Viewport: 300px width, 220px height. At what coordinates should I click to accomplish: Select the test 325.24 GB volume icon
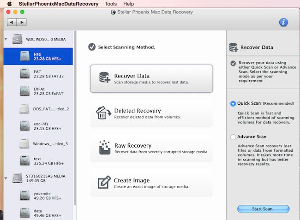pos(24,161)
